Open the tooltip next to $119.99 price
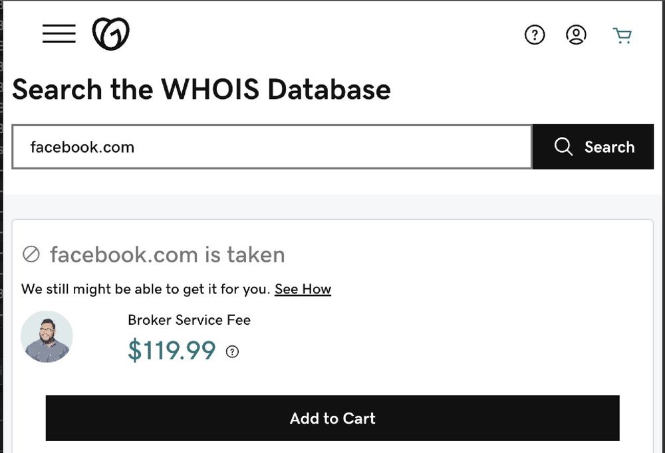This screenshot has height=453, width=665. [x=232, y=352]
